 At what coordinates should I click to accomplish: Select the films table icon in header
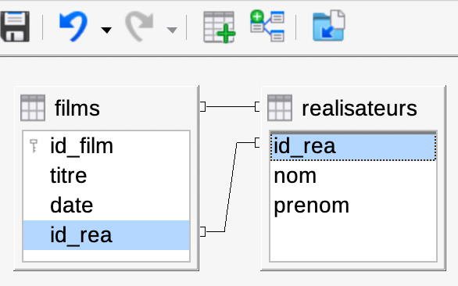[x=33, y=108]
